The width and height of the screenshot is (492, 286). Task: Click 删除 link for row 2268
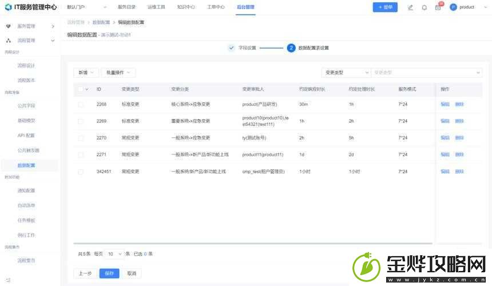[459, 104]
